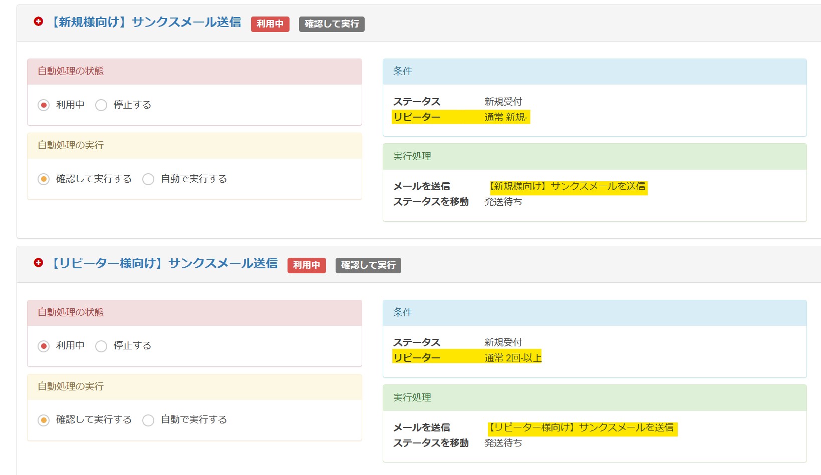Click the 自動処理の状態 panel header in 新規様向け section
821x475 pixels.
tap(194, 72)
